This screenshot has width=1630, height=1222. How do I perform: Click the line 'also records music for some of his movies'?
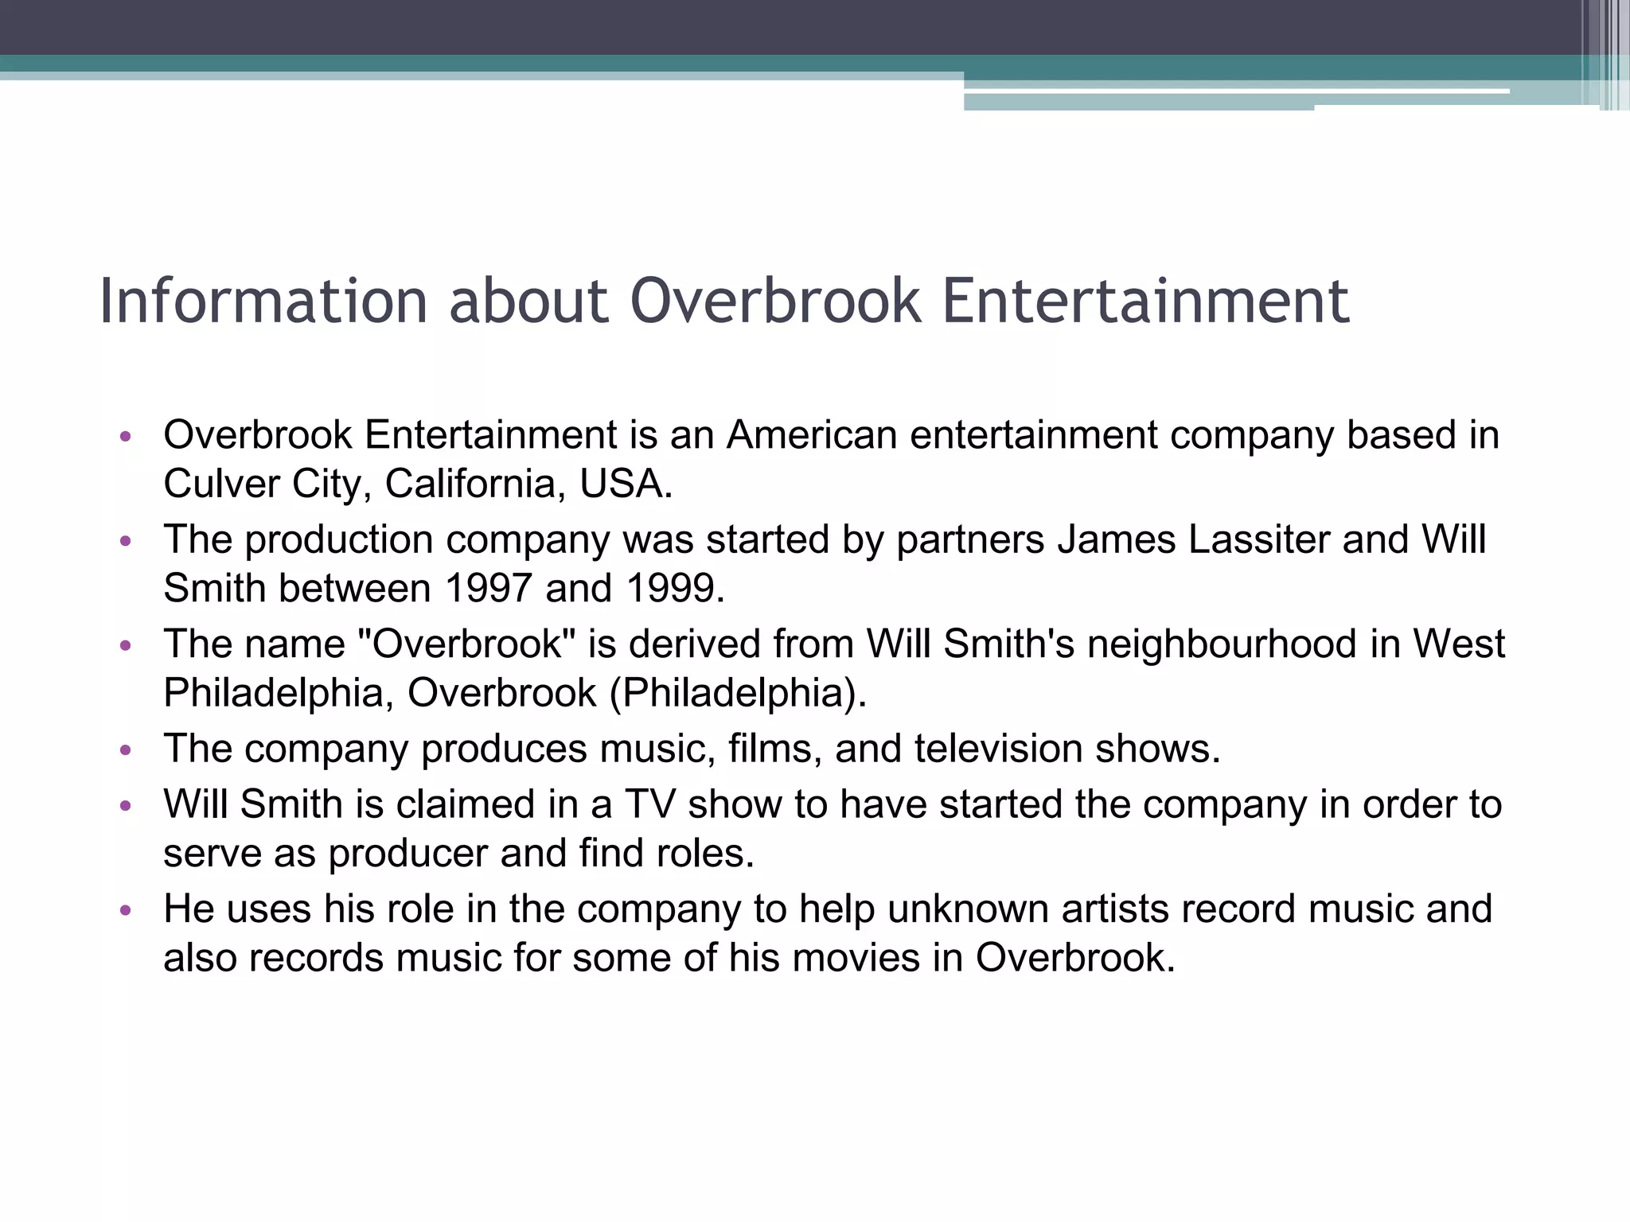coord(669,958)
